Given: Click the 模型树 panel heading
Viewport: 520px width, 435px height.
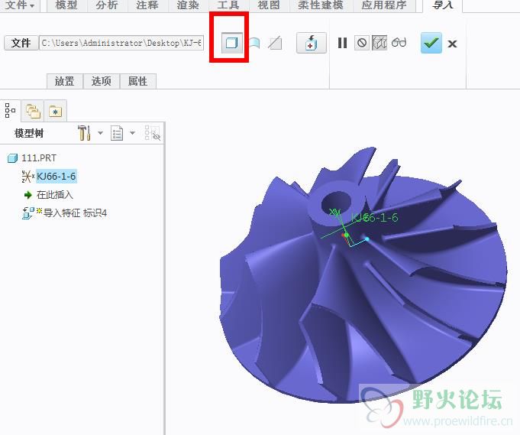Looking at the screenshot, I should pos(29,133).
